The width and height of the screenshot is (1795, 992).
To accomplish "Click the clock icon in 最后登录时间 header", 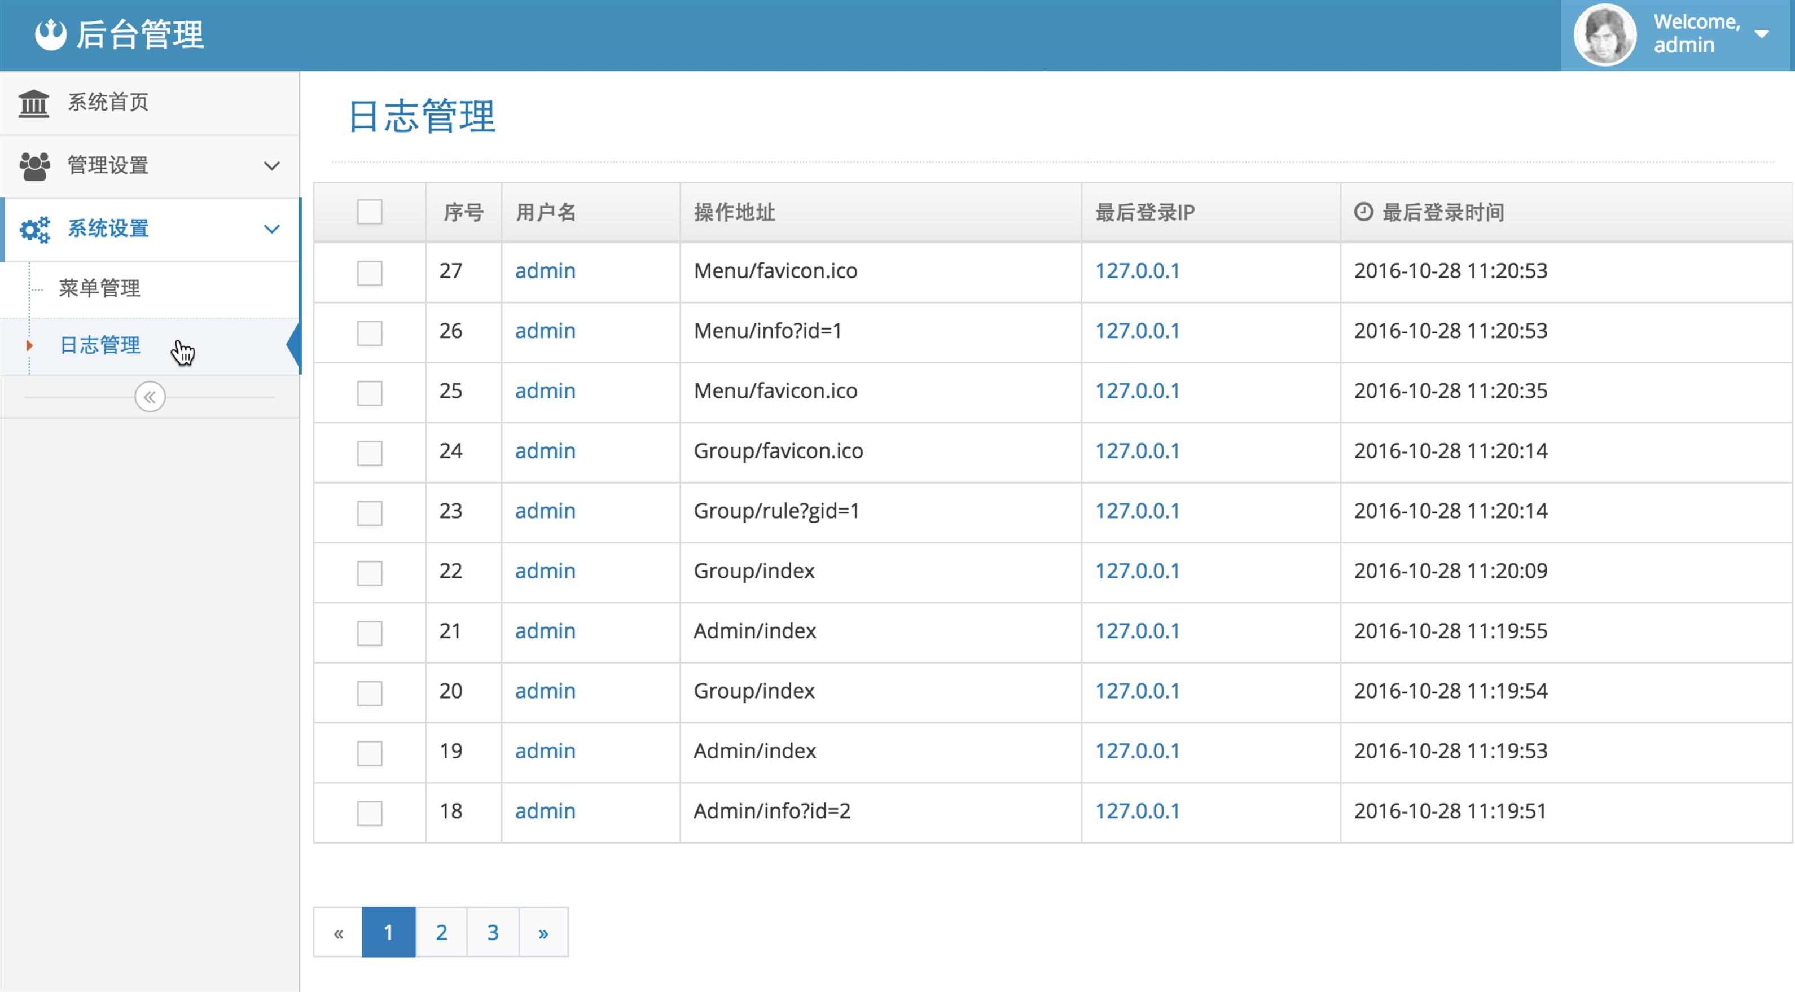I will point(1363,212).
